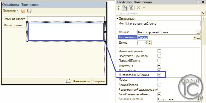Image resolution: width=206 pixels, height=103 pixels.
Task: Open help via question mark icon
Action: (x=23, y=11)
